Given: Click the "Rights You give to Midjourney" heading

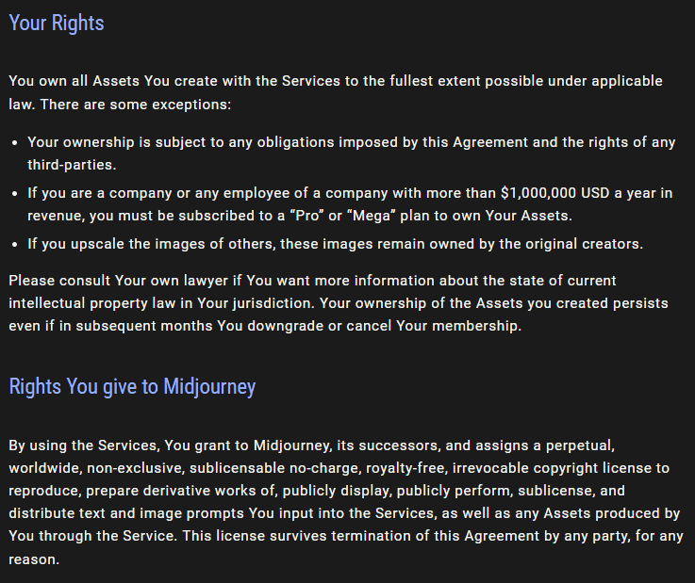Looking at the screenshot, I should pyautogui.click(x=132, y=386).
